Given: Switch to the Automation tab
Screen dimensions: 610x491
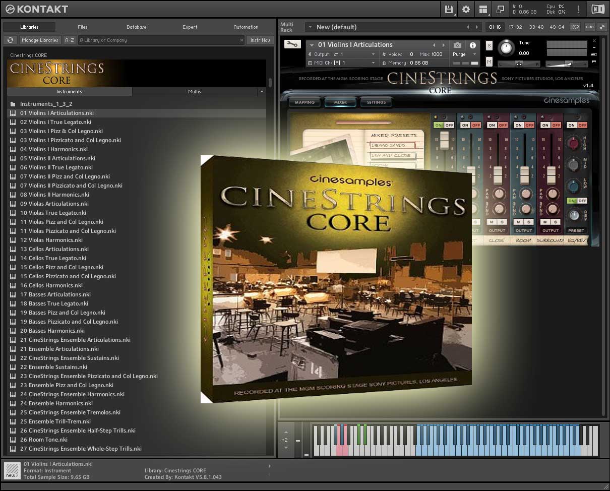Looking at the screenshot, I should (246, 27).
